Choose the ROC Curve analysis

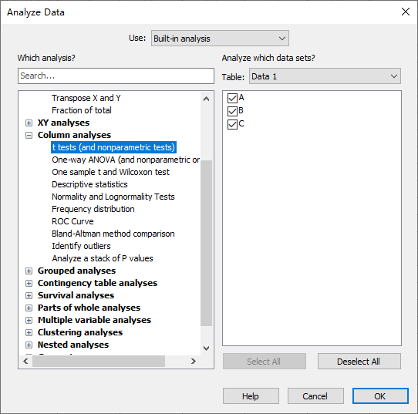point(72,221)
